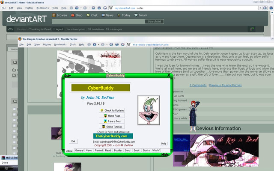Click Reload icon in The-King-is-Dead window toolbar

click(x=117, y=44)
